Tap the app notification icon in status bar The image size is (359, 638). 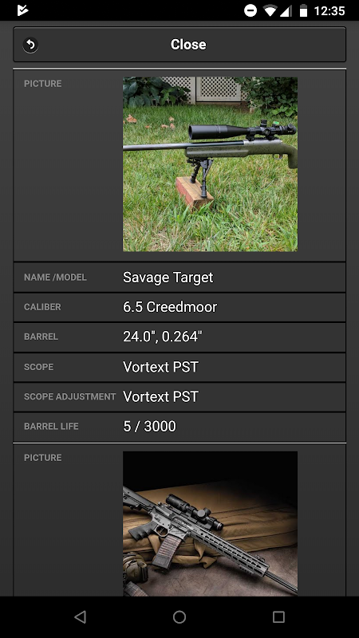pos(23,10)
